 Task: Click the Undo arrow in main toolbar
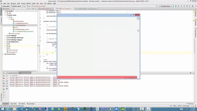pos(189,6)
